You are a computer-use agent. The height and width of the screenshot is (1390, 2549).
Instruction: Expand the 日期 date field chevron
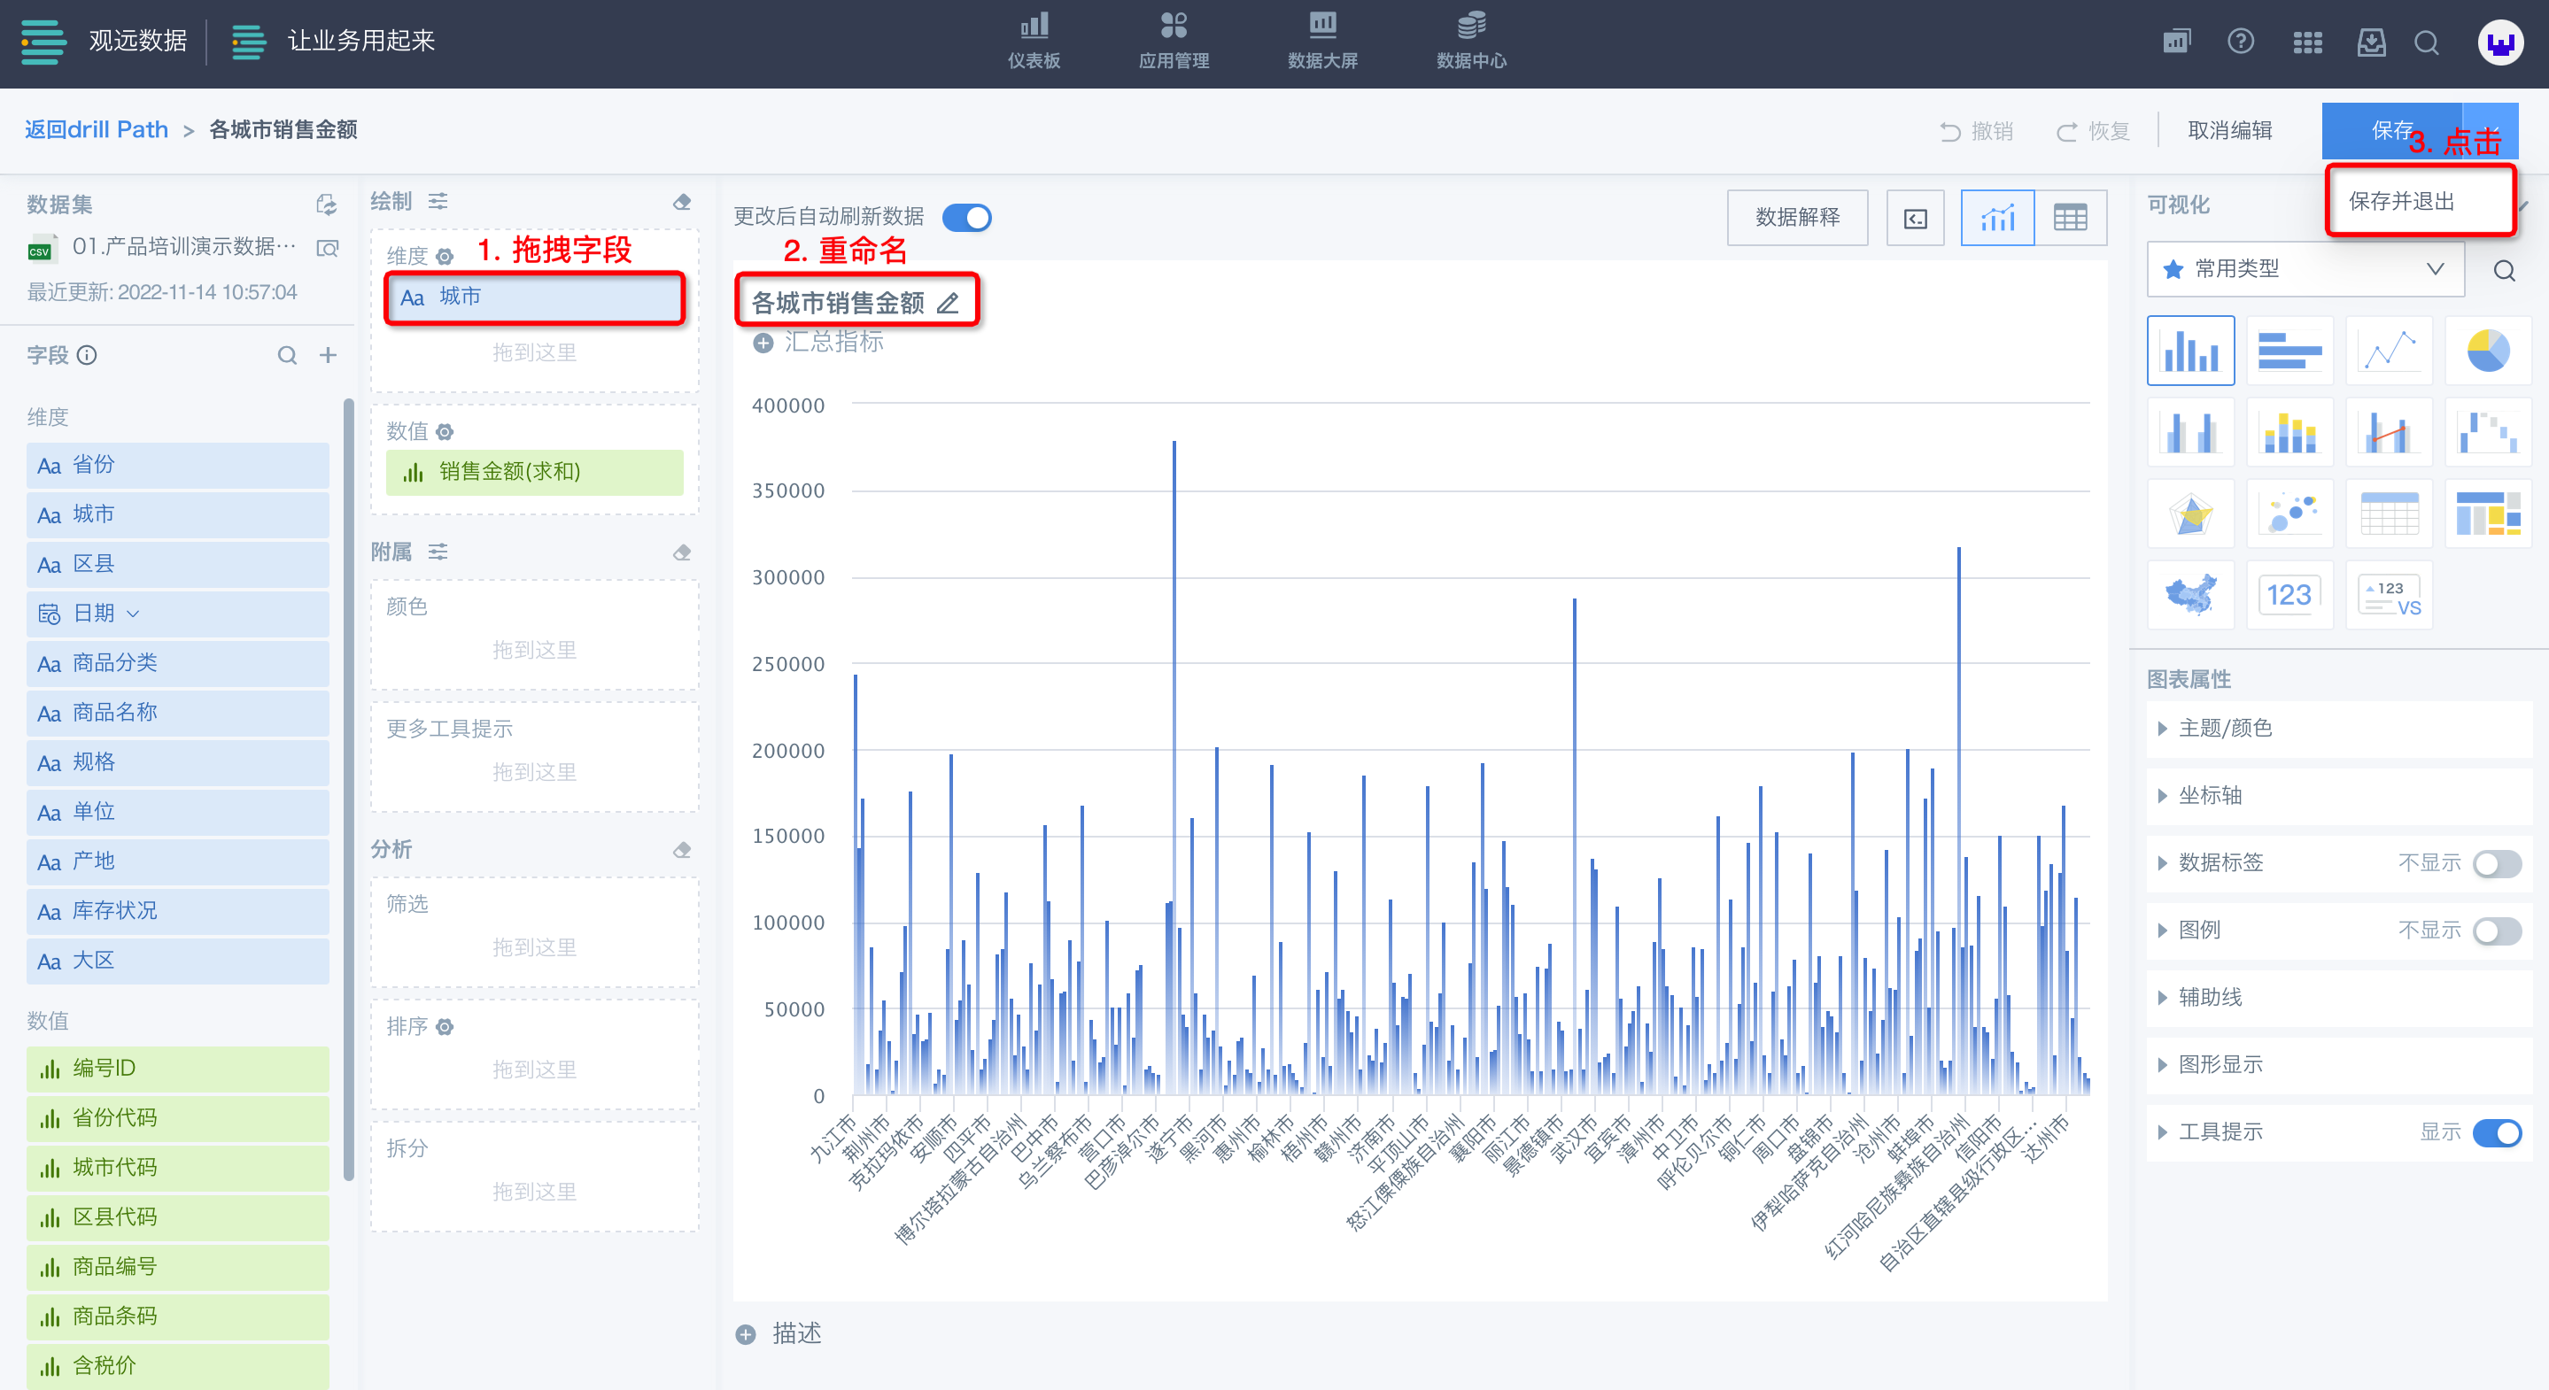(133, 614)
